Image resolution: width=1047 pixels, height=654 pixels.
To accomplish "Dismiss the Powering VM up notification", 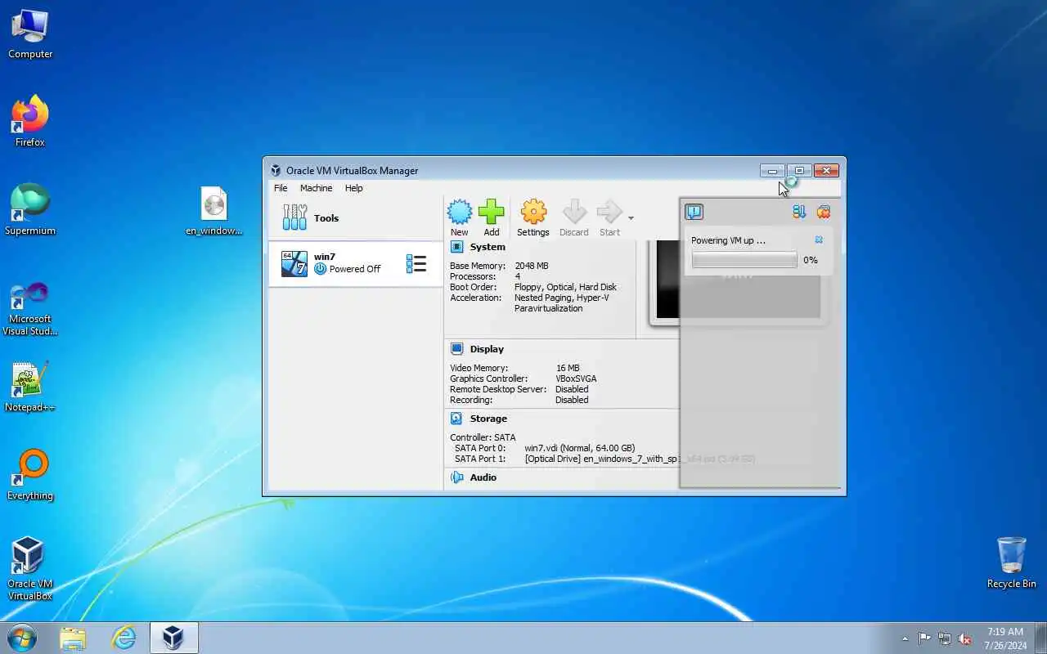I will [x=819, y=240].
